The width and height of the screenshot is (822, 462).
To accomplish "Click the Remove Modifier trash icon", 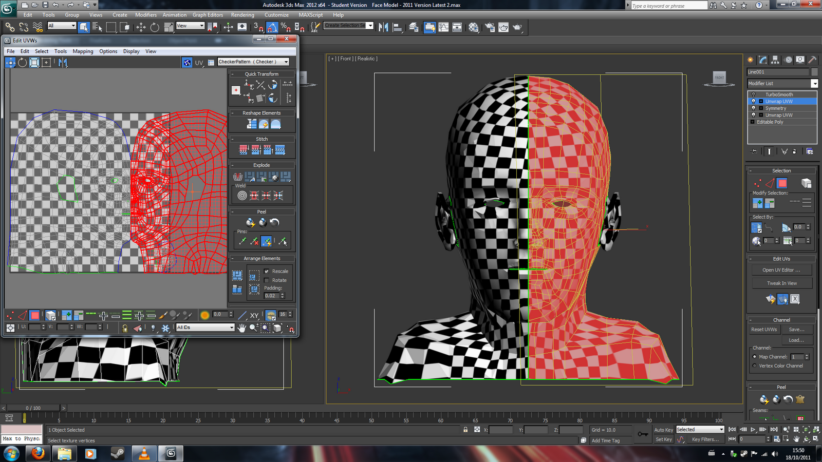I will (x=794, y=151).
